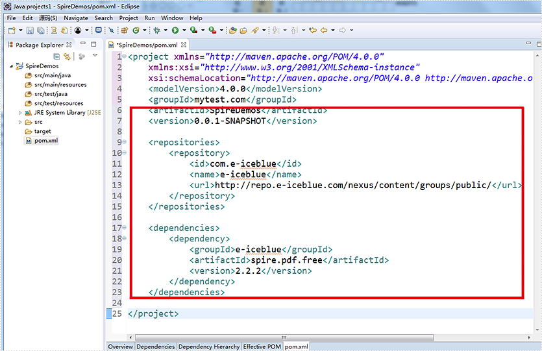Open the Edit menu

27,18
